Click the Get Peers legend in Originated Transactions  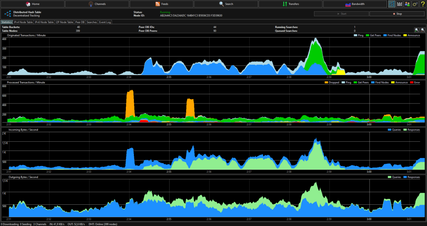tap(373, 35)
